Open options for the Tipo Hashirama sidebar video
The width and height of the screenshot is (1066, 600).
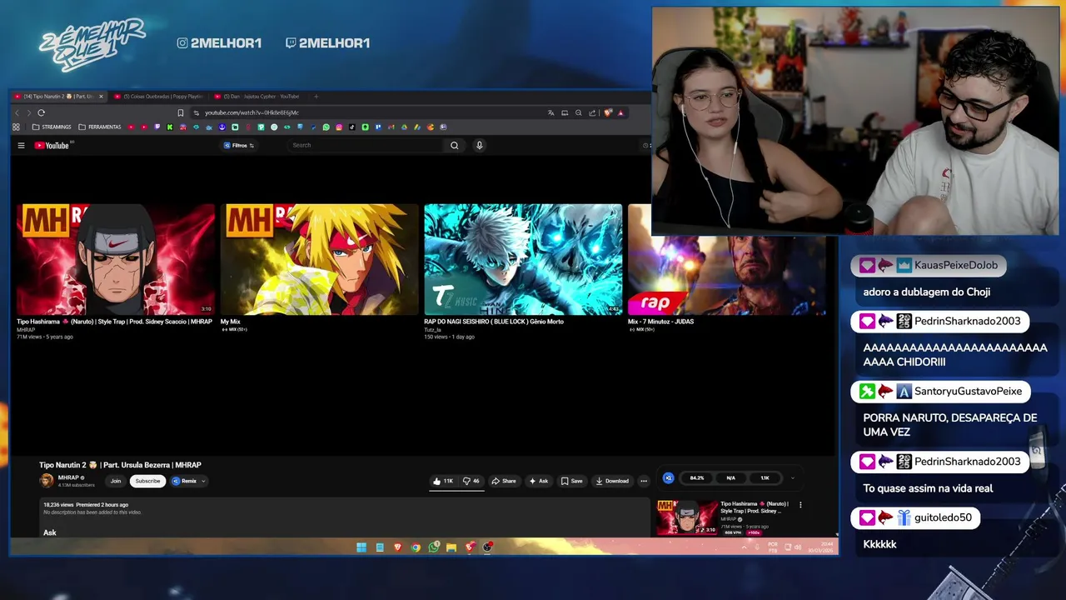(x=800, y=504)
